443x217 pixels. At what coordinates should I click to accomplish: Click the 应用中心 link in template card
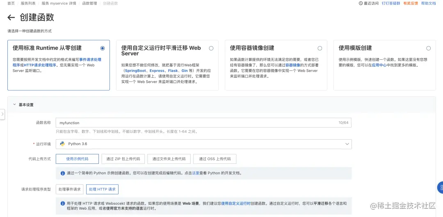click(x=379, y=65)
